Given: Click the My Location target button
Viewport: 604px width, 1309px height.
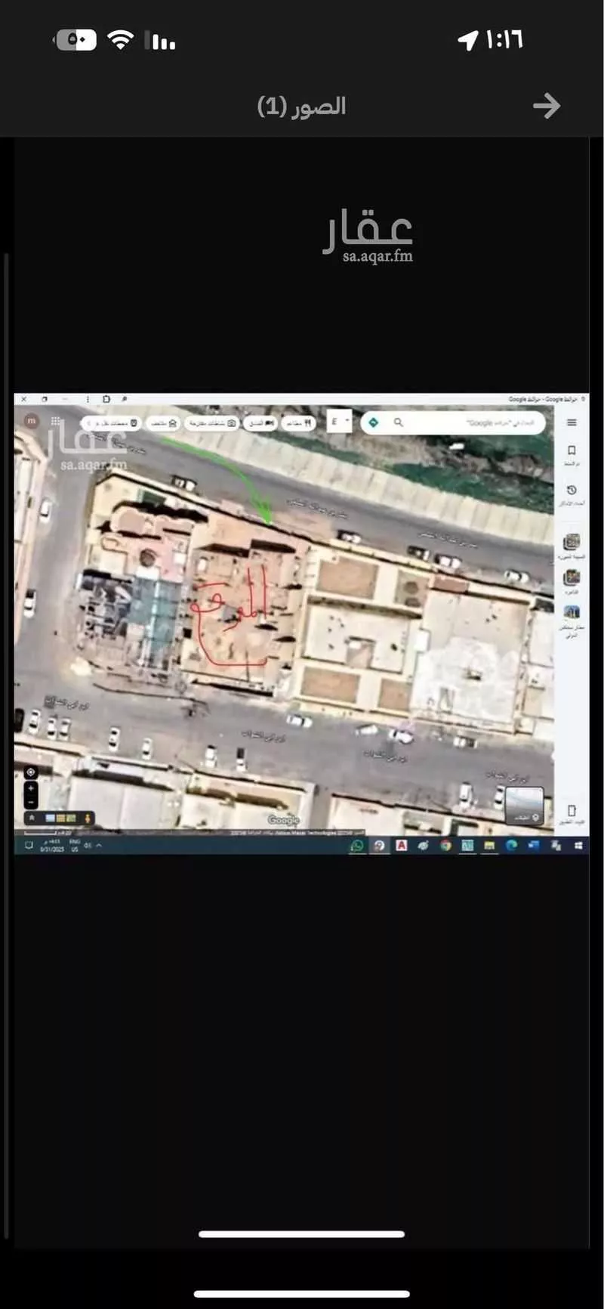Looking at the screenshot, I should click(31, 772).
